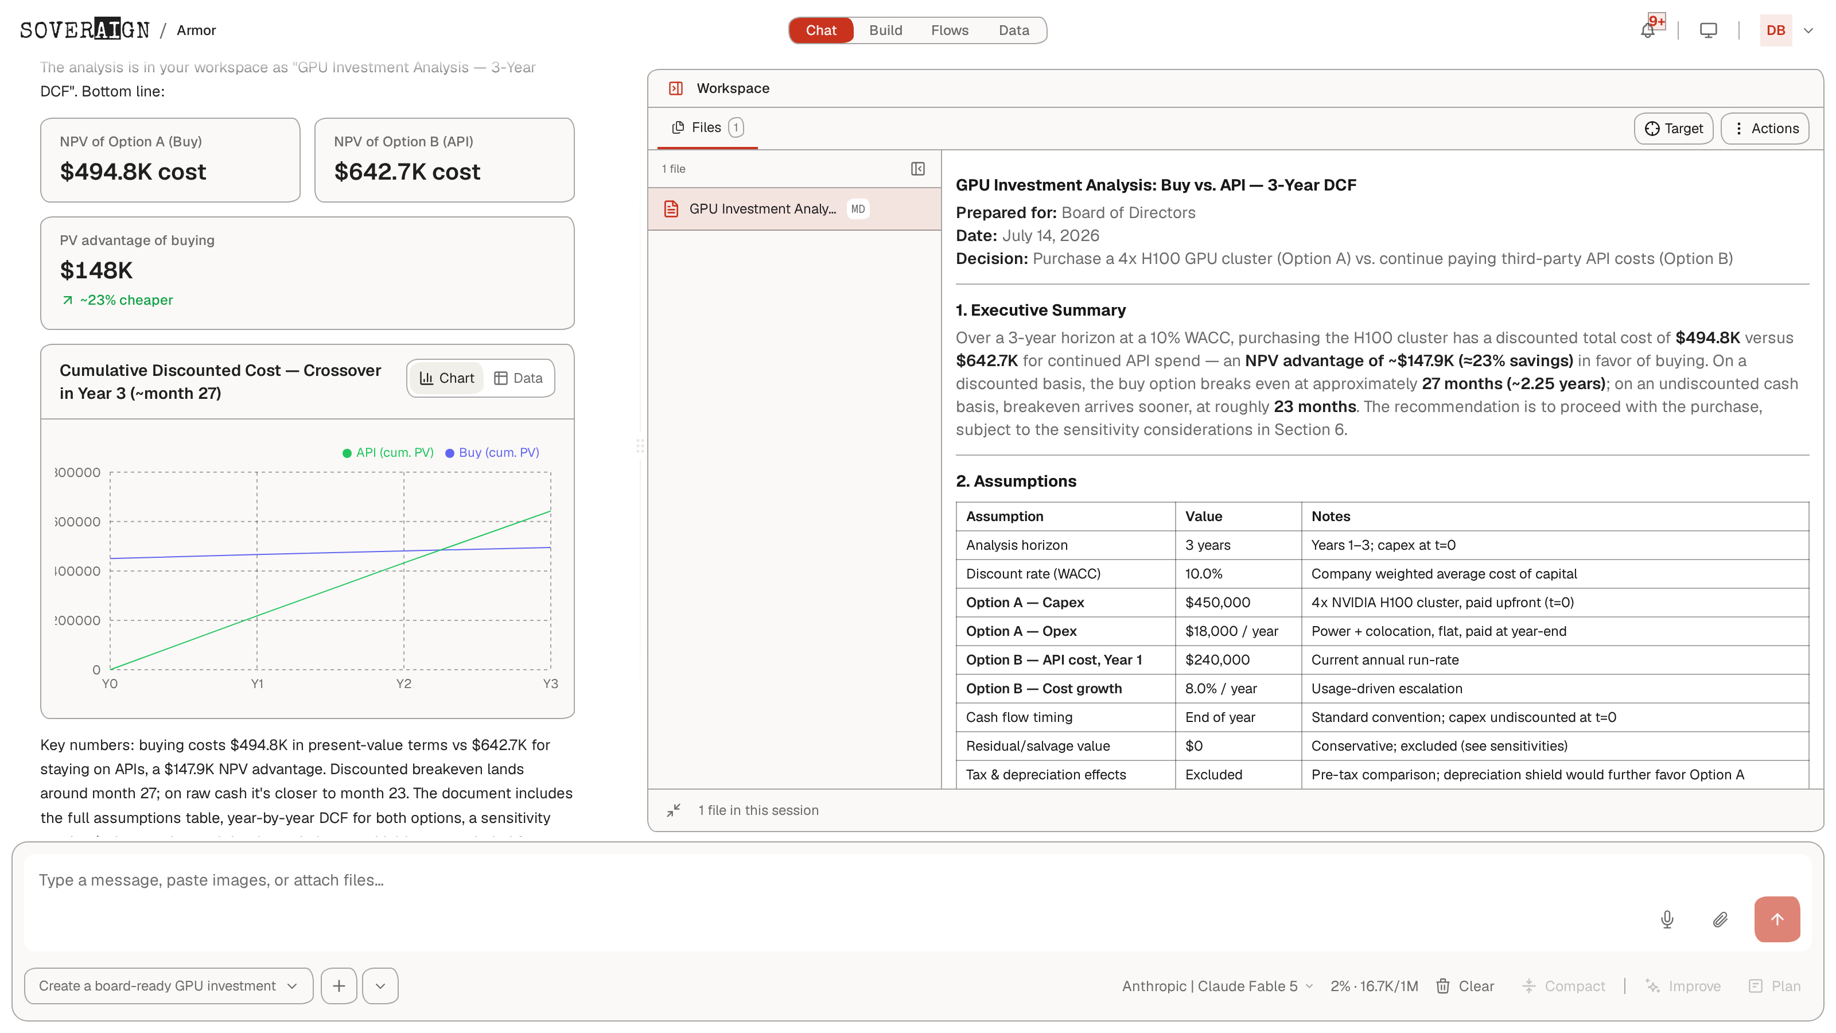1836x1033 pixels.
Task: Open the DB user avatar
Action: point(1775,30)
